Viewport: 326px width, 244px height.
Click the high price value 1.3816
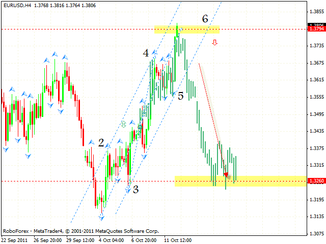point(57,6)
